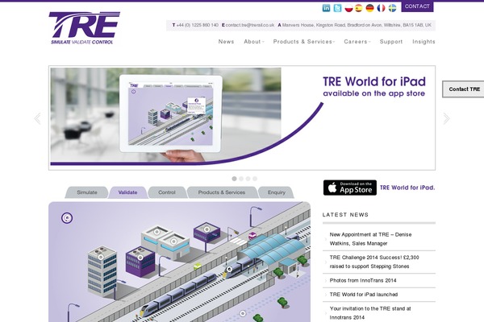Switch to German language flag
The width and height of the screenshot is (484, 322).
point(369,8)
